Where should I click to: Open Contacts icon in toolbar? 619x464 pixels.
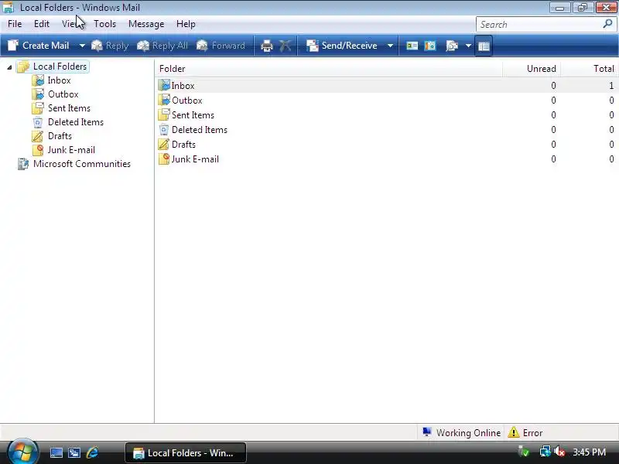click(412, 46)
